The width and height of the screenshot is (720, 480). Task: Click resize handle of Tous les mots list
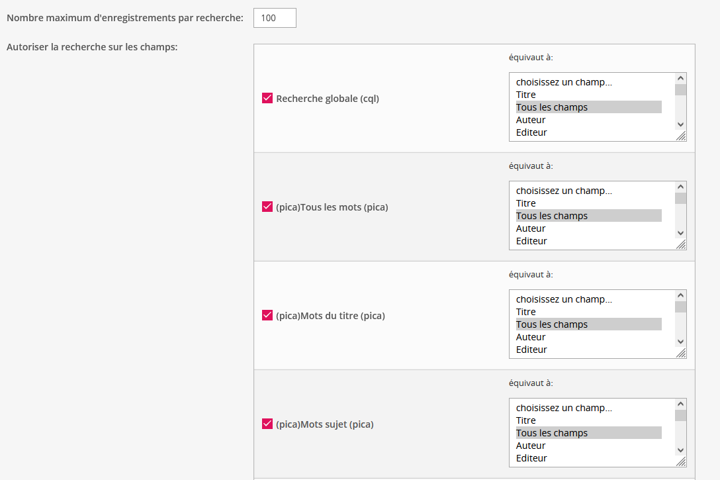coord(682,245)
